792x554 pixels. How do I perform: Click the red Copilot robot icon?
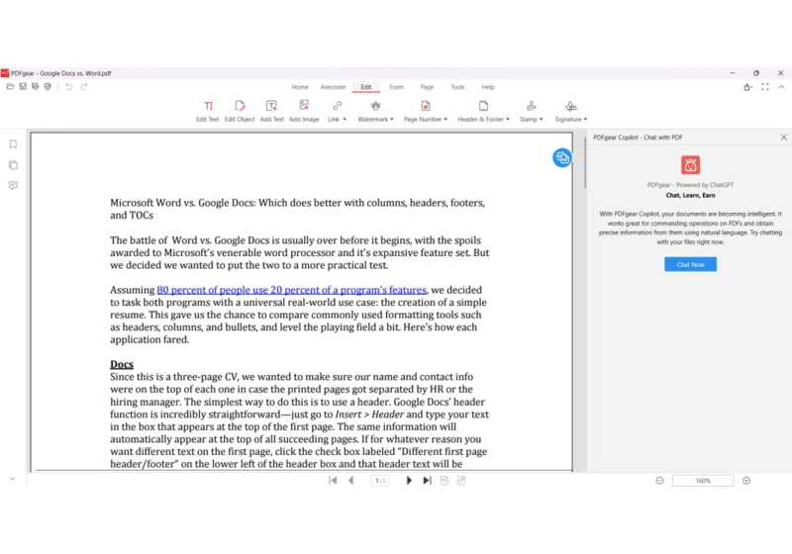click(x=690, y=165)
